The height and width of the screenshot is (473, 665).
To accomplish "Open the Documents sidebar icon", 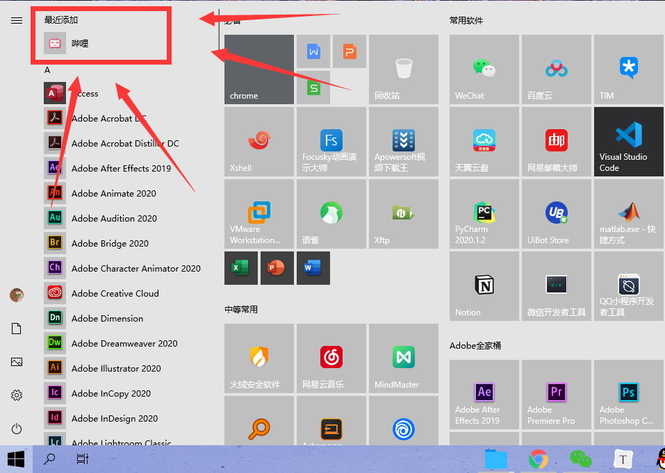I will (17, 329).
